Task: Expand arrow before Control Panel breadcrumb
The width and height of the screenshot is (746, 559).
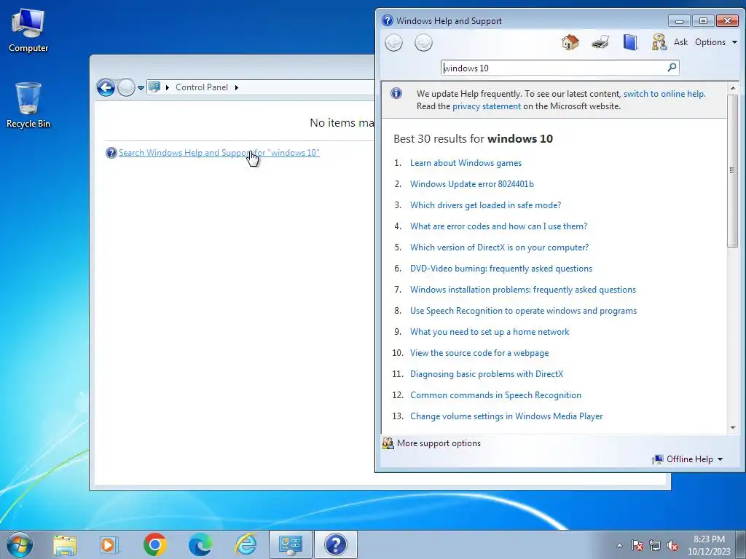Action: (x=168, y=87)
